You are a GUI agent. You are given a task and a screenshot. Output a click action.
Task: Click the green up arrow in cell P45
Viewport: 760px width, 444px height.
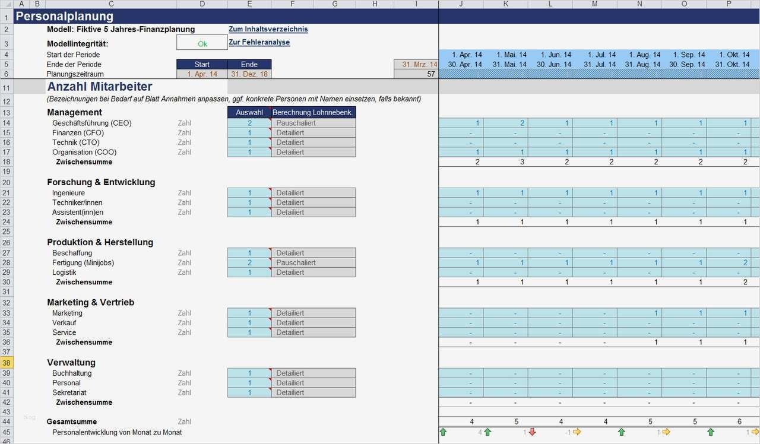point(710,432)
